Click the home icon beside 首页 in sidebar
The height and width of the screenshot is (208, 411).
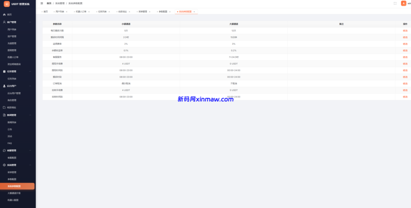(x=4, y=15)
